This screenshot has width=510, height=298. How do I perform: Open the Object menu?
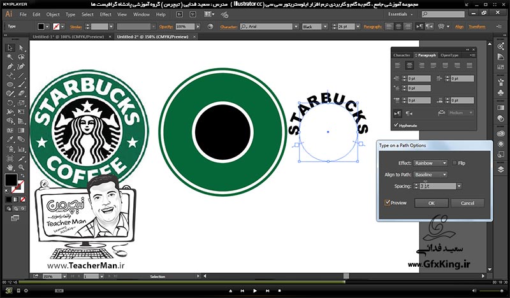click(x=53, y=15)
